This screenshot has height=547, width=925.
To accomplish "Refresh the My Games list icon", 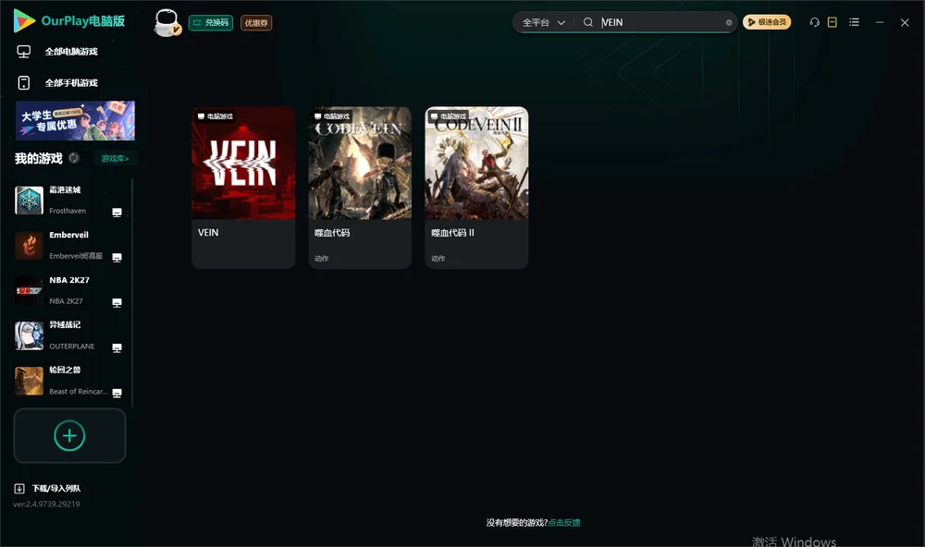I will 74,158.
